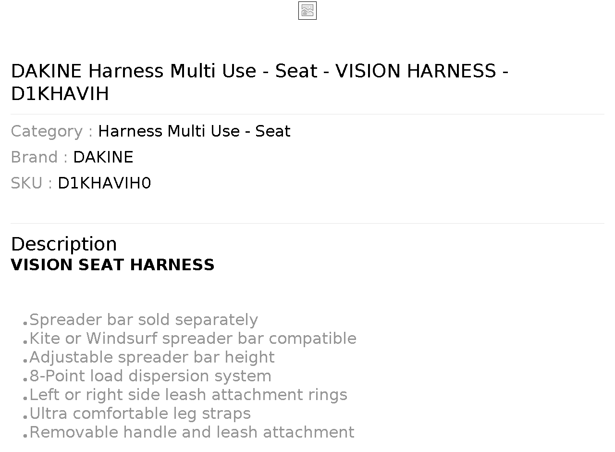This screenshot has height=452, width=615.
Task: Click the Brand label
Action: [39, 157]
